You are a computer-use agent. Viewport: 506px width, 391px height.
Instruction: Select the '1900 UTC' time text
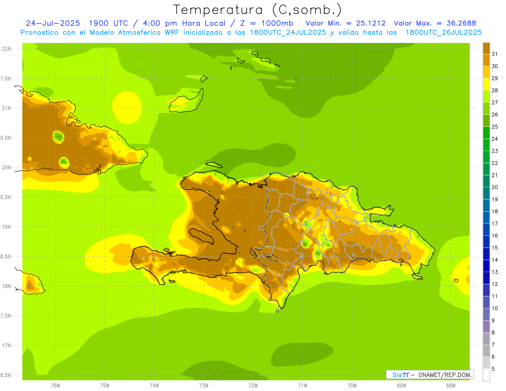click(x=109, y=23)
